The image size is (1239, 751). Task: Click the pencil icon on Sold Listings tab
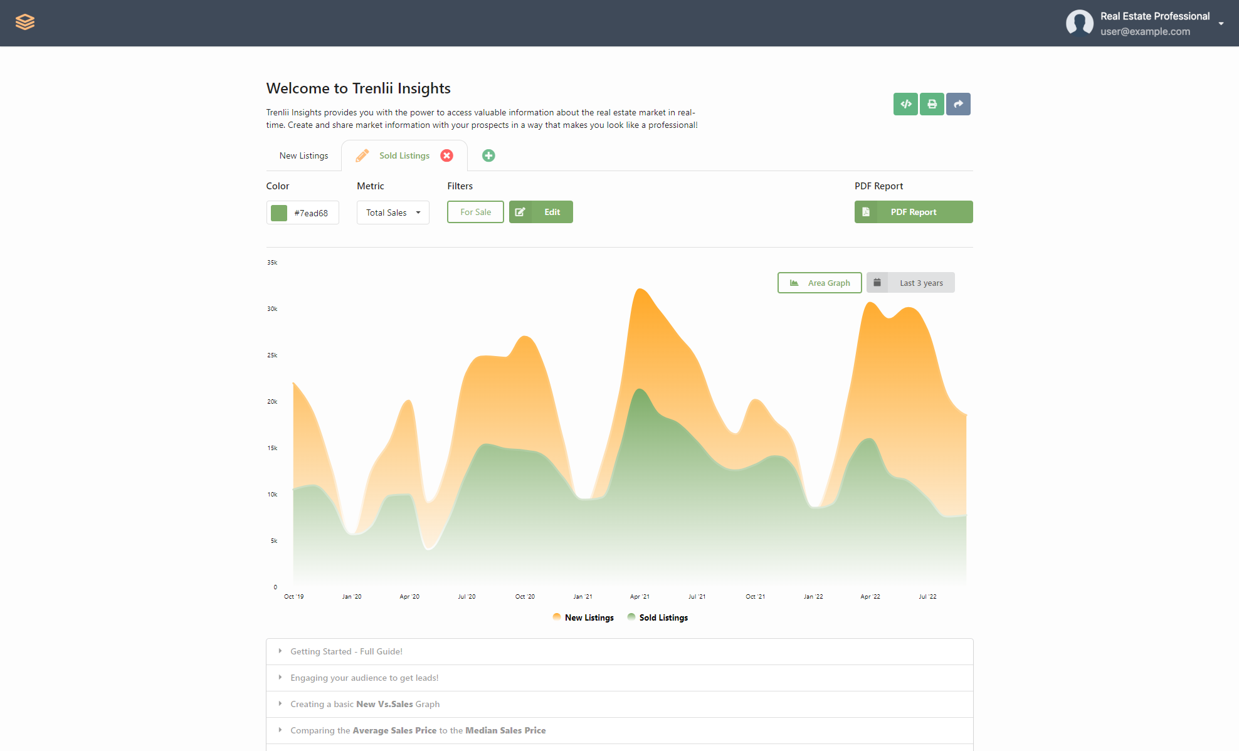pyautogui.click(x=362, y=155)
